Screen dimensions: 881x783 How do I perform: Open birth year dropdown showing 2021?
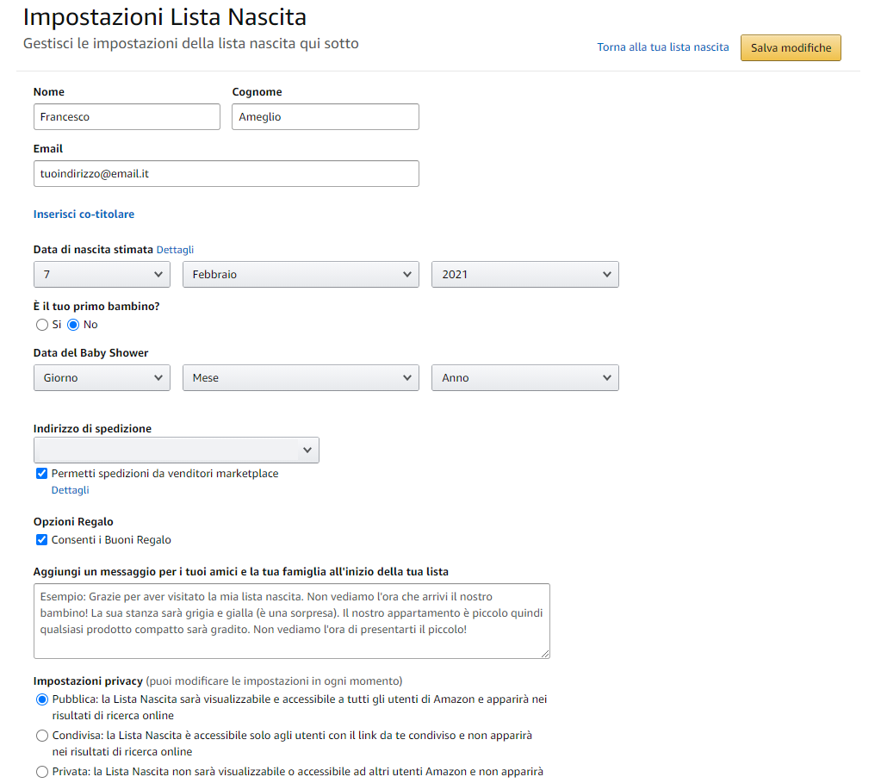[524, 274]
